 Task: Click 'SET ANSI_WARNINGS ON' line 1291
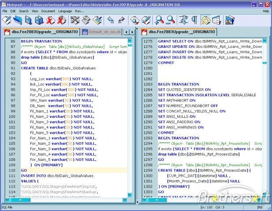pyautogui.click(x=181, y=127)
